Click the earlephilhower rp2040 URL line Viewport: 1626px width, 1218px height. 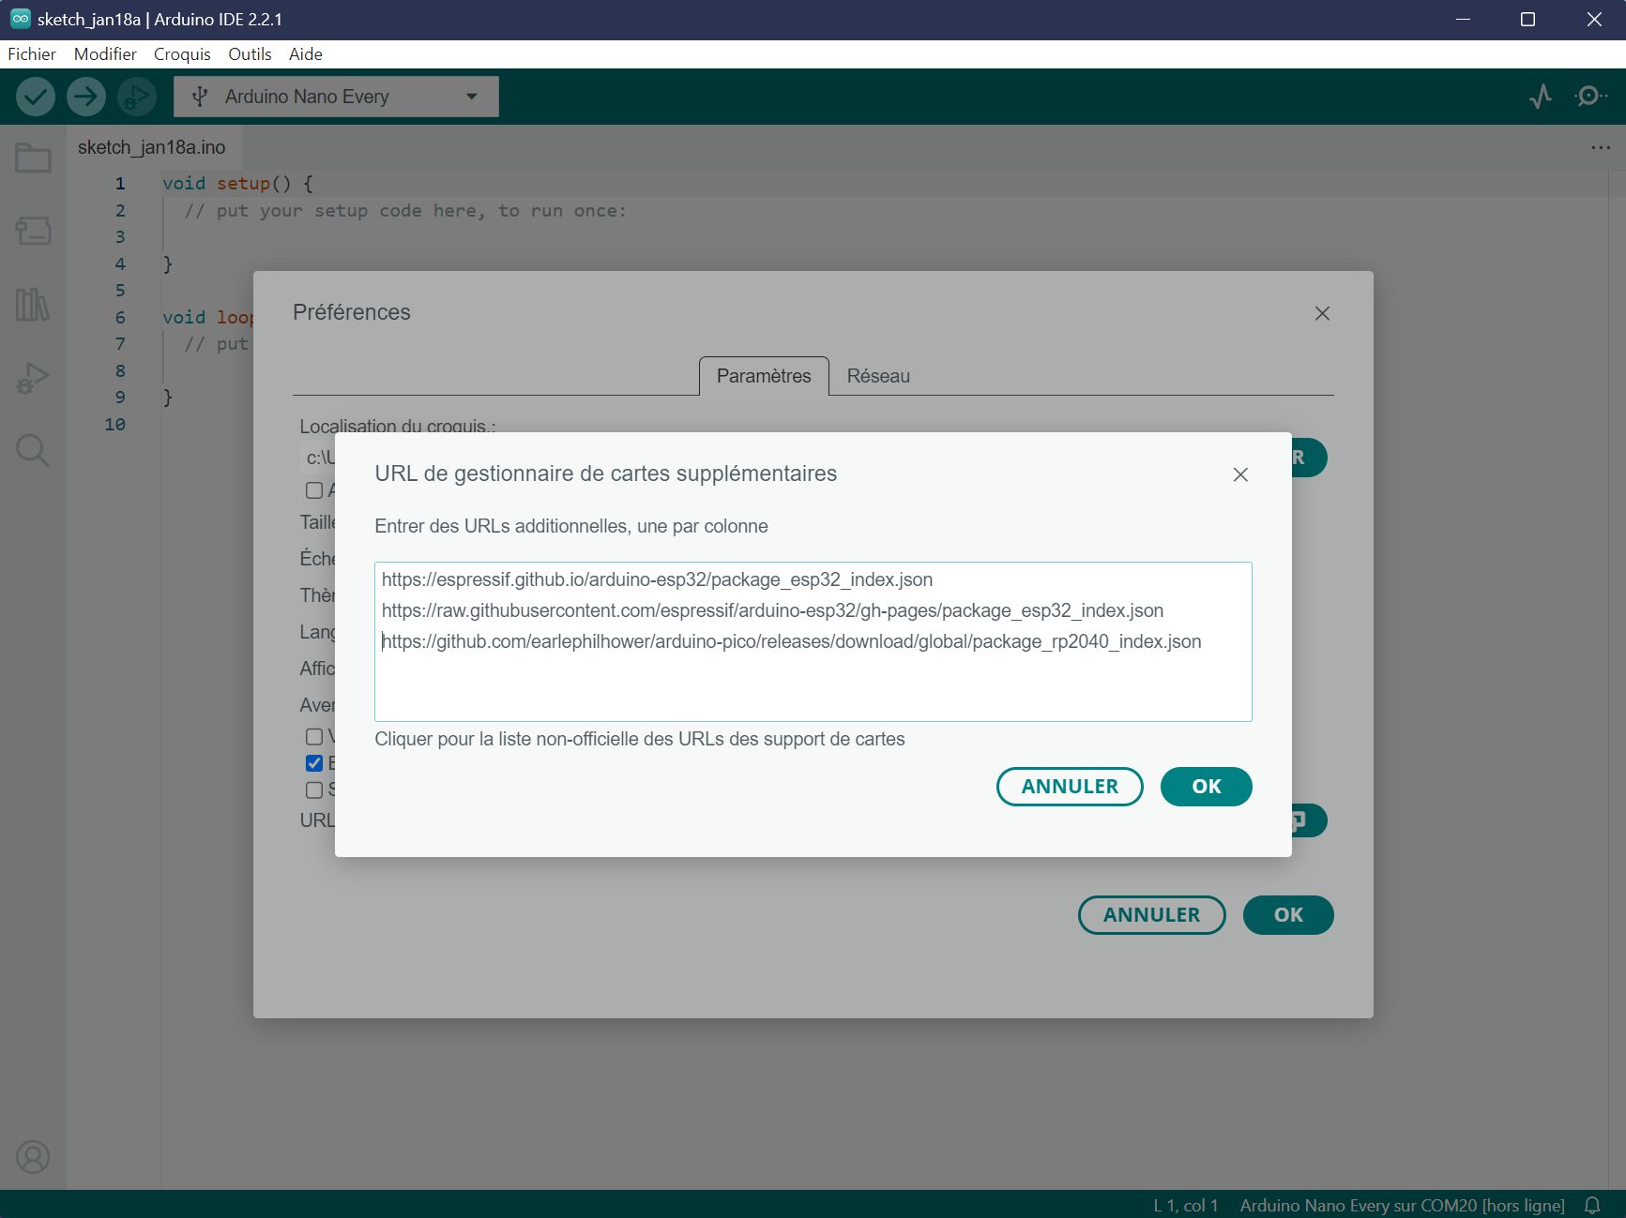coord(791,641)
